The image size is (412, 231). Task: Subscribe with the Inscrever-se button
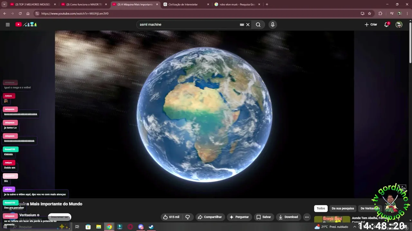coord(60,217)
